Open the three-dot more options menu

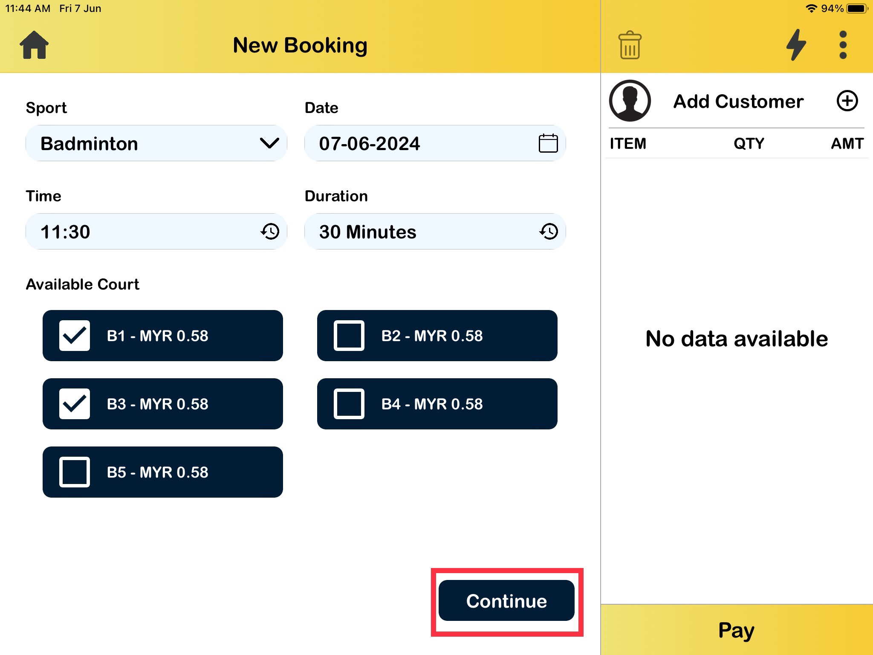(843, 45)
